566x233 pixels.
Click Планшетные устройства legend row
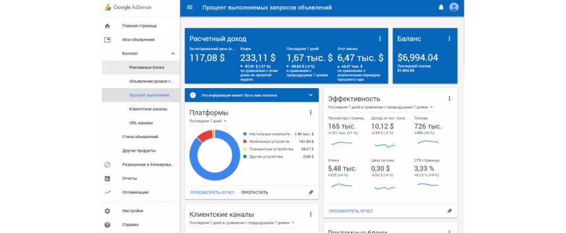point(278,149)
